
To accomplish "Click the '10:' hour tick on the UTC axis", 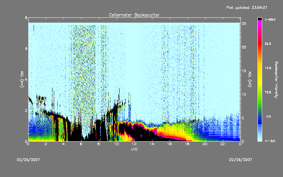I will click(117, 144).
